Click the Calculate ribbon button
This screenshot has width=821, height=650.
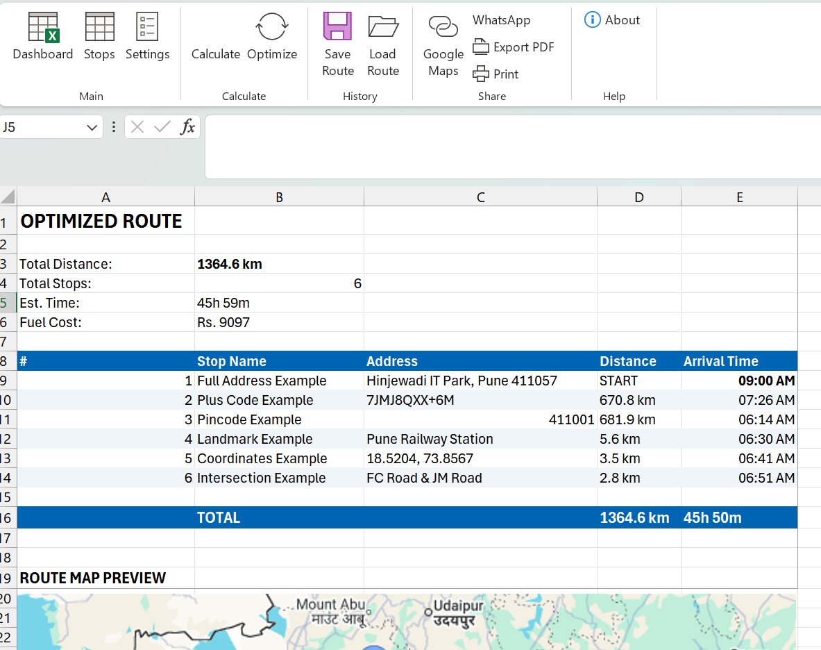216,53
